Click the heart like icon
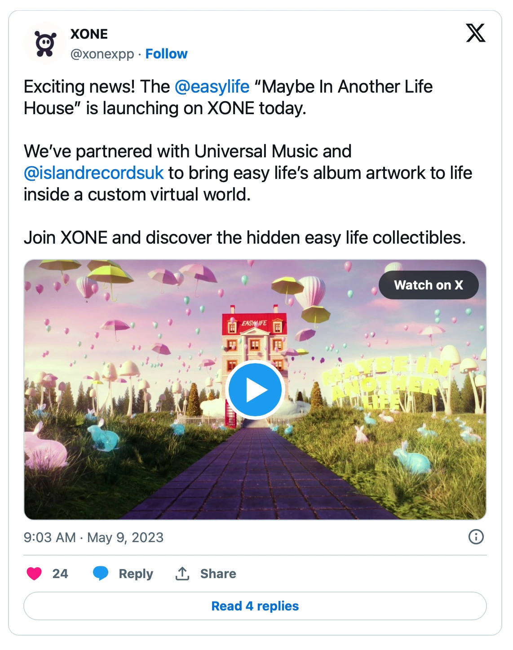The height and width of the screenshot is (650, 513). pos(34,574)
